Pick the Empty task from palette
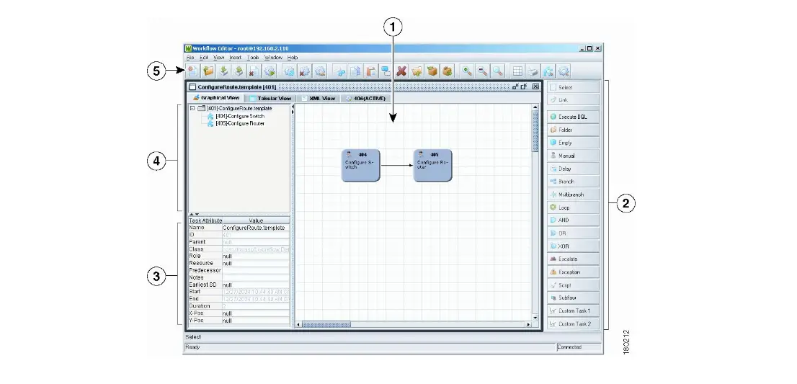797x384 pixels. point(574,143)
